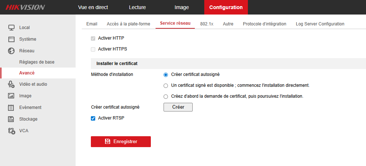Click the Réseau globe icon

coord(11,51)
